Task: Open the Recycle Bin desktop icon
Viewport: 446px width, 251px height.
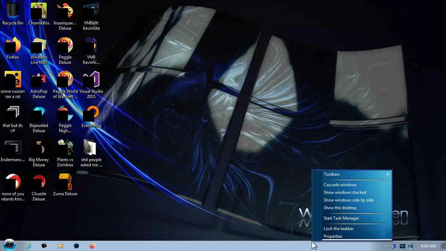Action: 13,14
